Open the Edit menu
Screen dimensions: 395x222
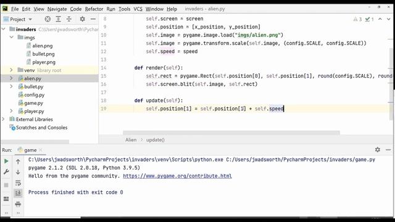tap(26, 9)
